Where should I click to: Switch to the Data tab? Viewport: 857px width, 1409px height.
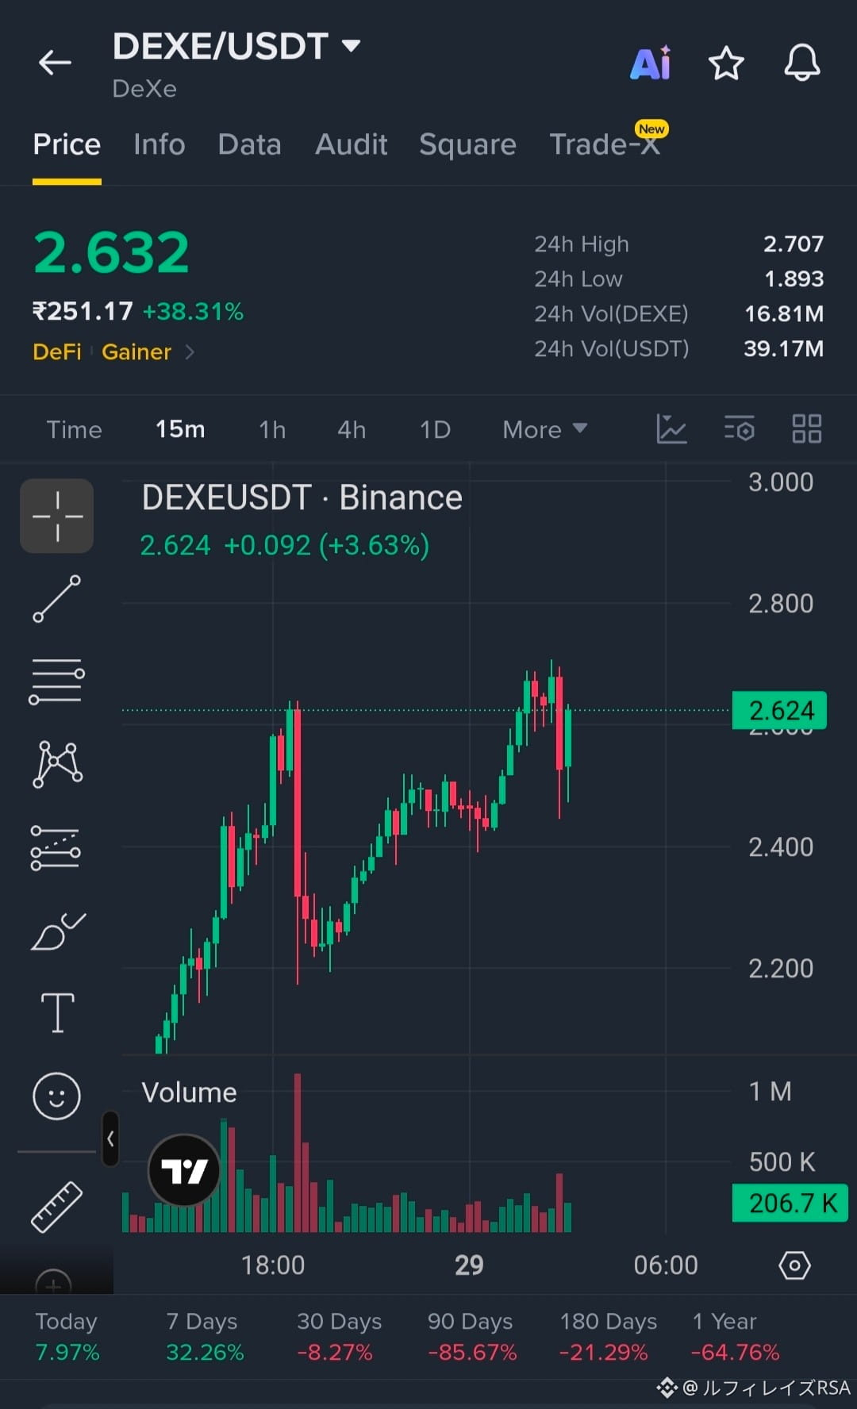click(249, 144)
